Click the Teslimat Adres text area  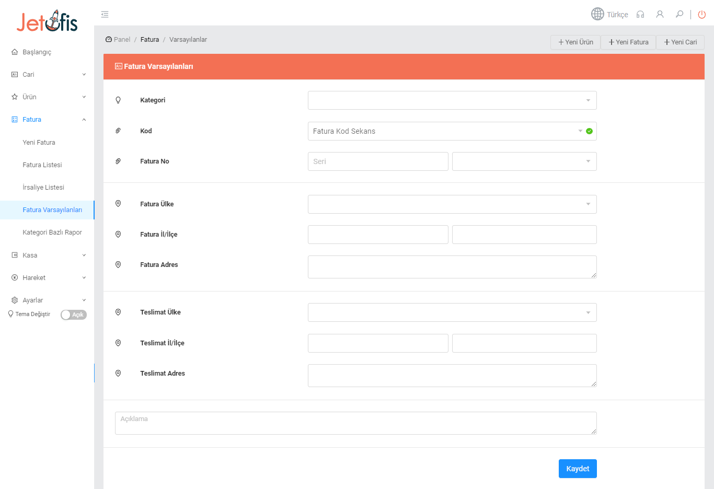click(452, 376)
